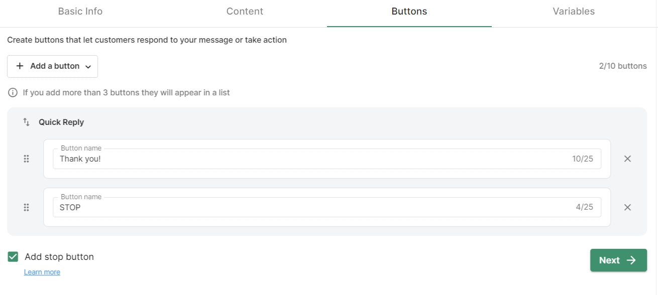Expand the Add a button dropdown chevron
Image resolution: width=658 pixels, height=295 pixels.
coord(88,67)
